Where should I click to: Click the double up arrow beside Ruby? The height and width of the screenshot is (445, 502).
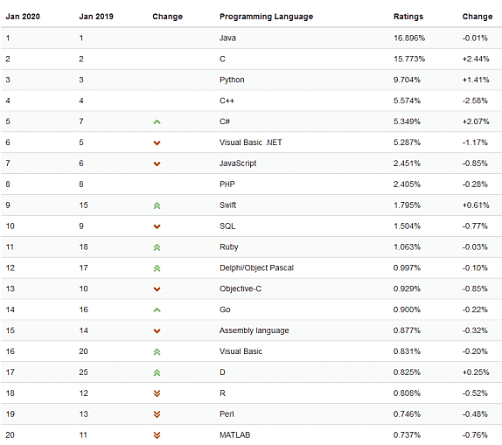[157, 247]
